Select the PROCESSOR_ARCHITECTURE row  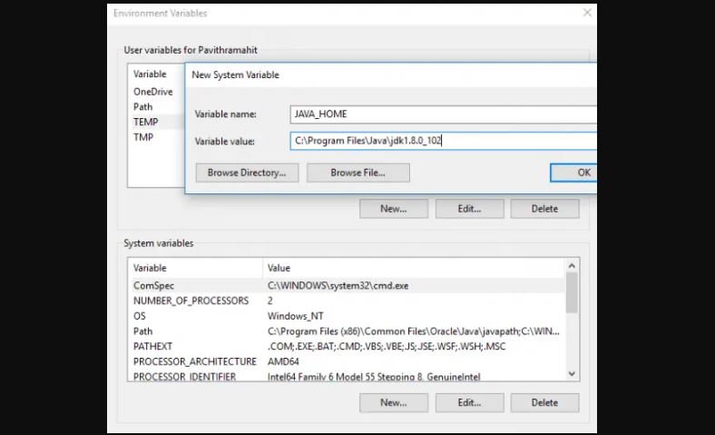click(x=348, y=361)
